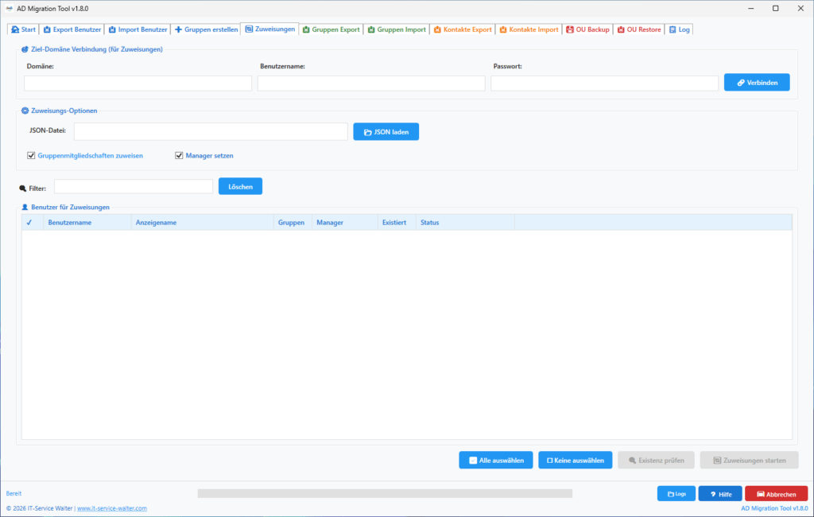This screenshot has width=814, height=517.
Task: Switch to the Log tab
Action: click(679, 29)
